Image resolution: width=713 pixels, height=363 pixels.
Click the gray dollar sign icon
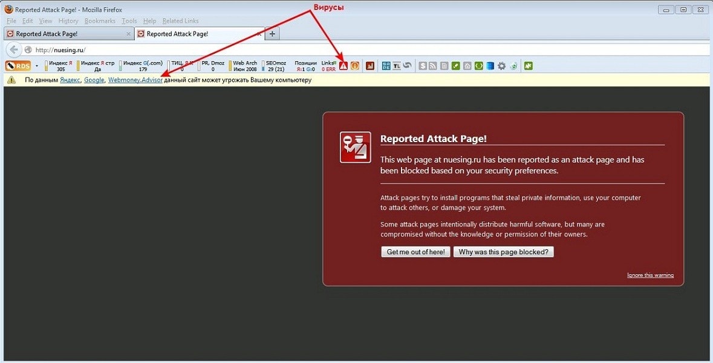pos(423,66)
